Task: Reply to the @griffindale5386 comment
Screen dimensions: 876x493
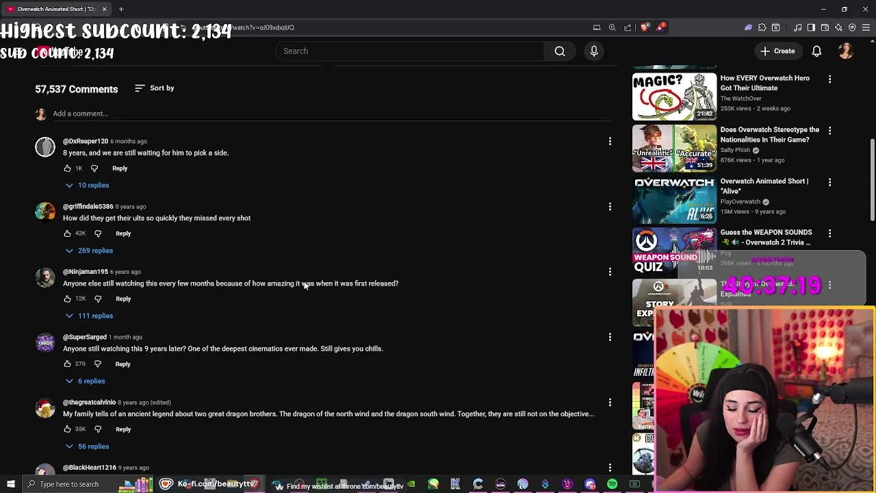Action: (123, 233)
